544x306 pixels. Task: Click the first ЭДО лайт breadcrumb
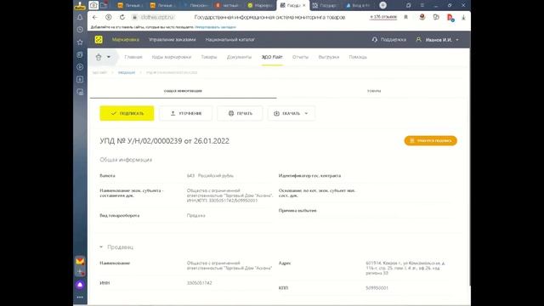pos(99,72)
